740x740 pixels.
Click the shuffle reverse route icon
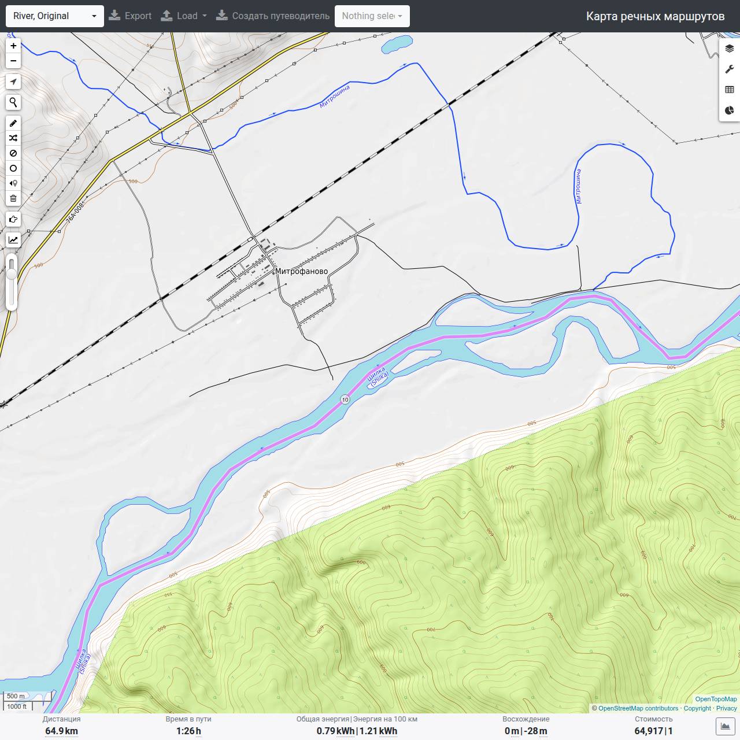13,138
